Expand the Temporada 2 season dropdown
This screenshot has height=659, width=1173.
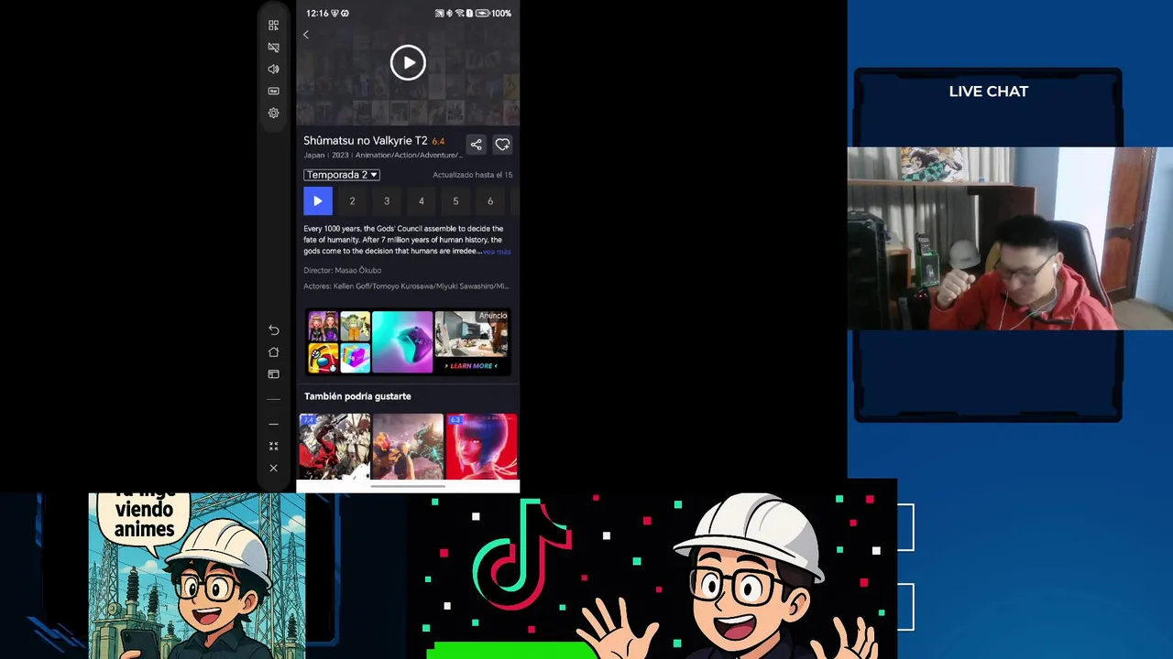342,175
